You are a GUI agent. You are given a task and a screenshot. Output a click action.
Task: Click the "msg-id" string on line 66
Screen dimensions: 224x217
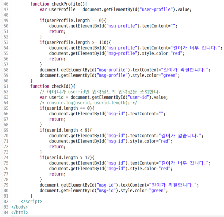coord(117,114)
